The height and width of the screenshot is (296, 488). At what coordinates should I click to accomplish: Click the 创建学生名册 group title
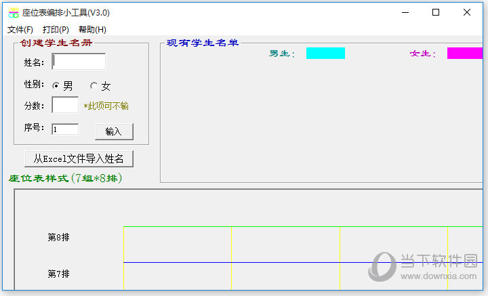coord(56,43)
